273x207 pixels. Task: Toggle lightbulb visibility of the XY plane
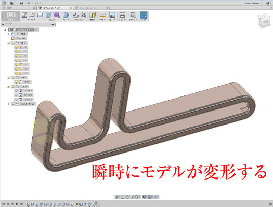point(16,65)
